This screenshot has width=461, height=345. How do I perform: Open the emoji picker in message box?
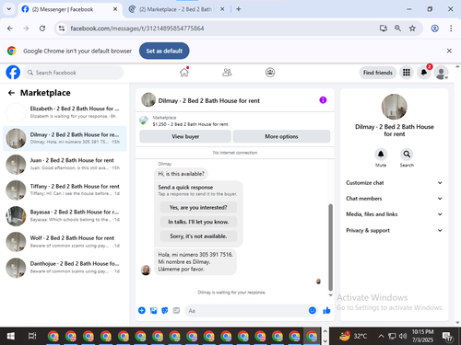coord(313,310)
